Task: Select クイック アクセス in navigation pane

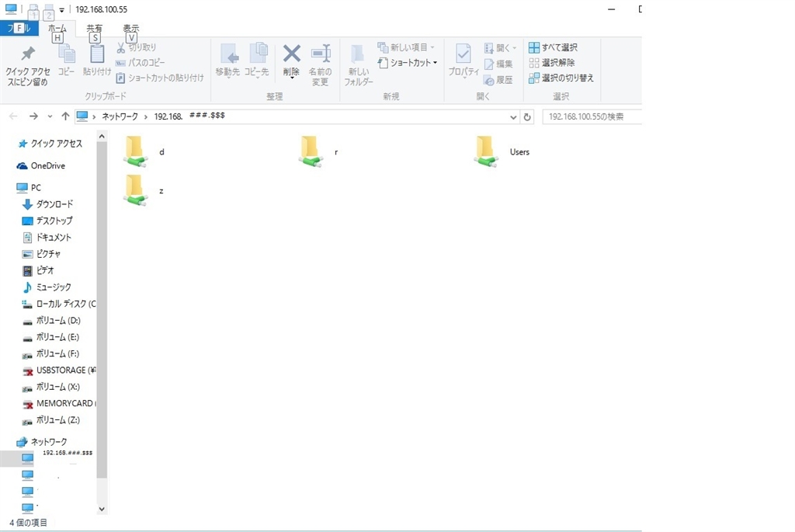Action: tap(50, 144)
